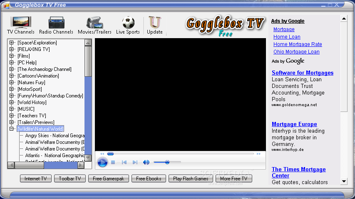
Task: Expand the [World History] category
Action: pyautogui.click(x=11, y=102)
